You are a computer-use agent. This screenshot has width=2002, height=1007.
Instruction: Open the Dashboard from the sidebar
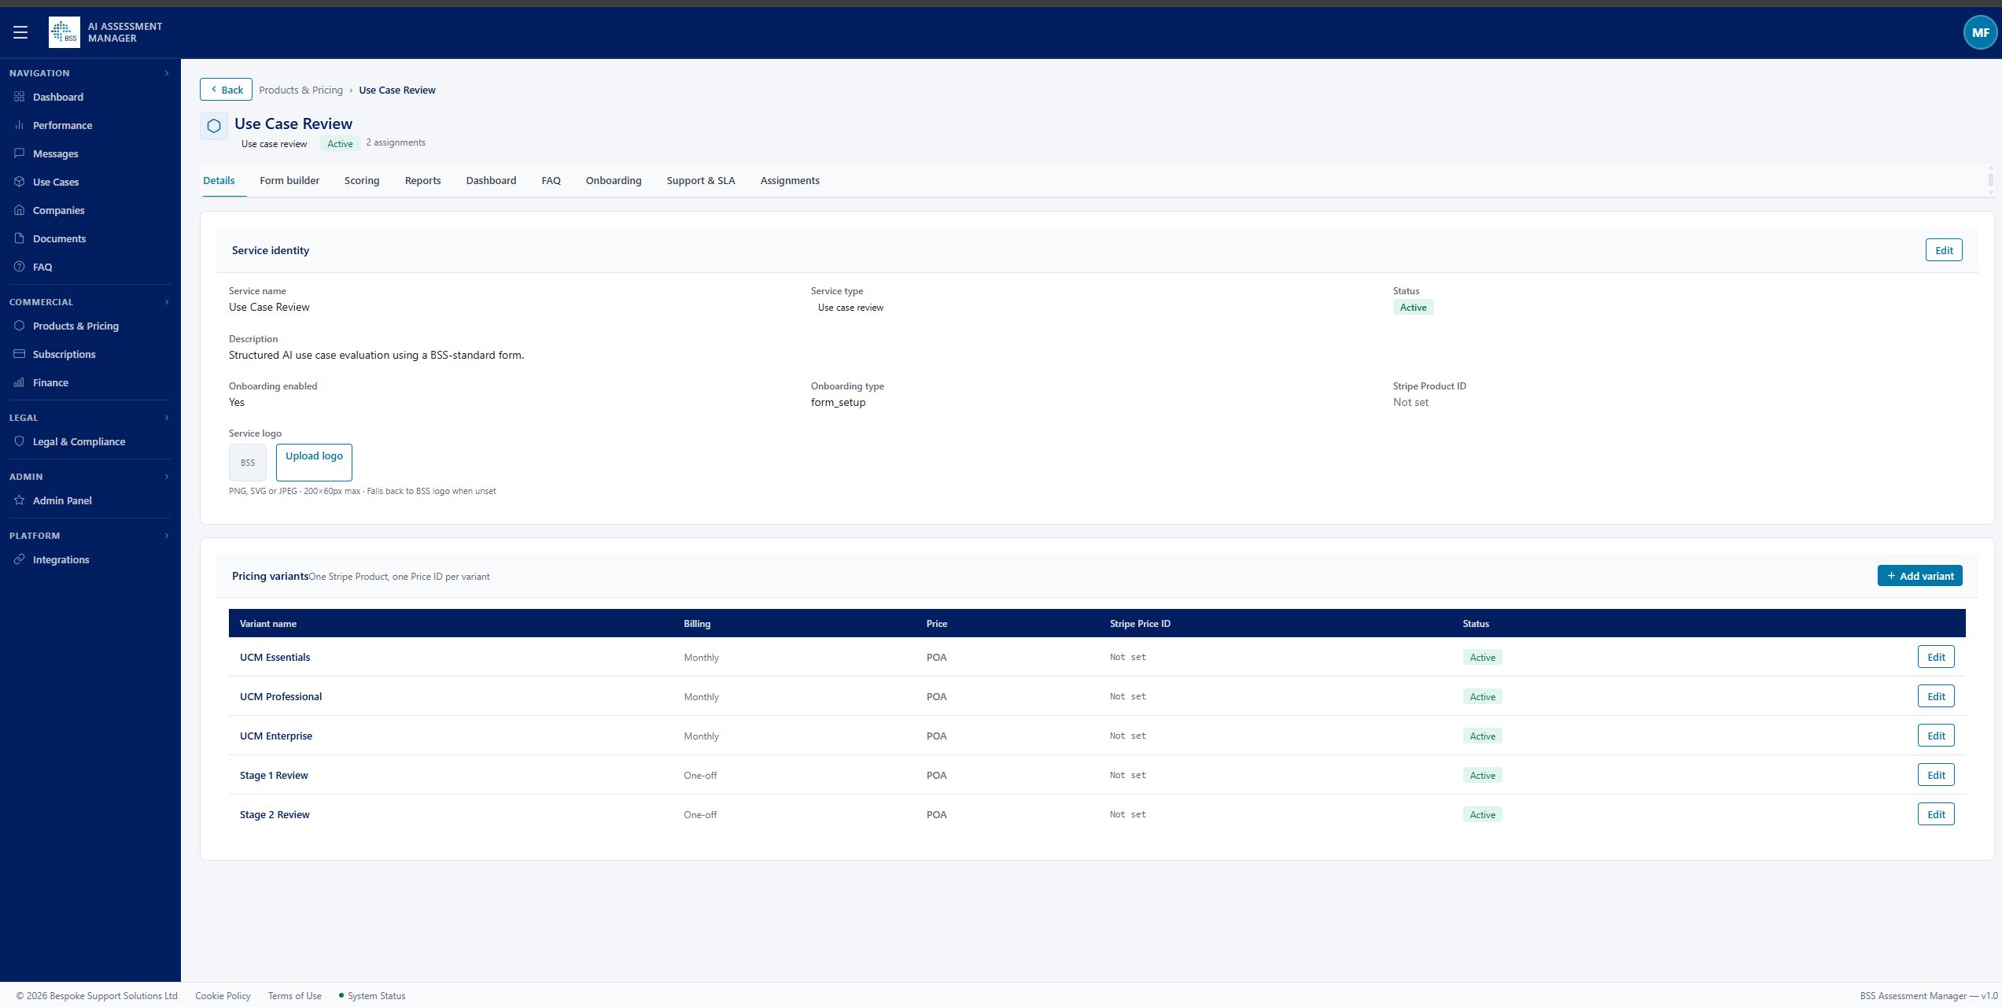coord(20,97)
